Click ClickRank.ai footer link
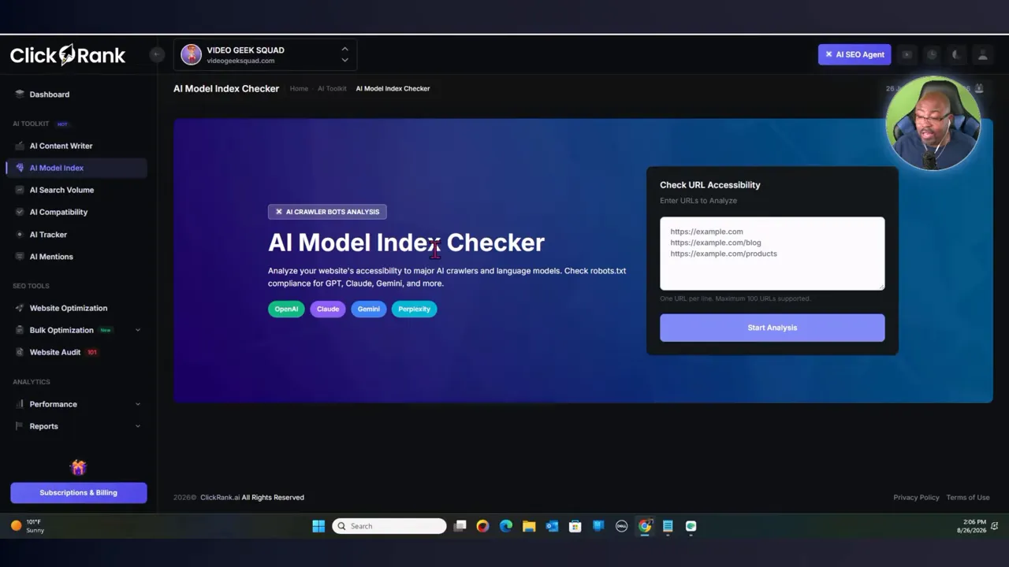 [x=220, y=498]
